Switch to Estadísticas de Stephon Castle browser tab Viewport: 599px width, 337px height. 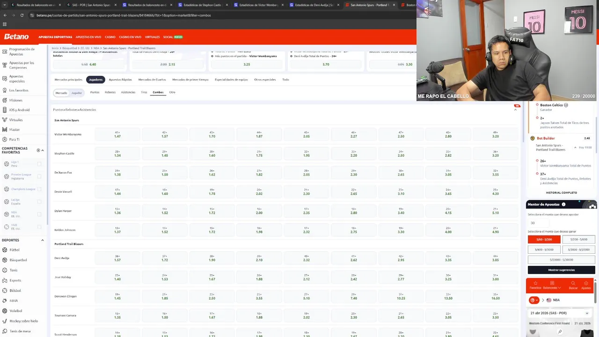click(202, 5)
